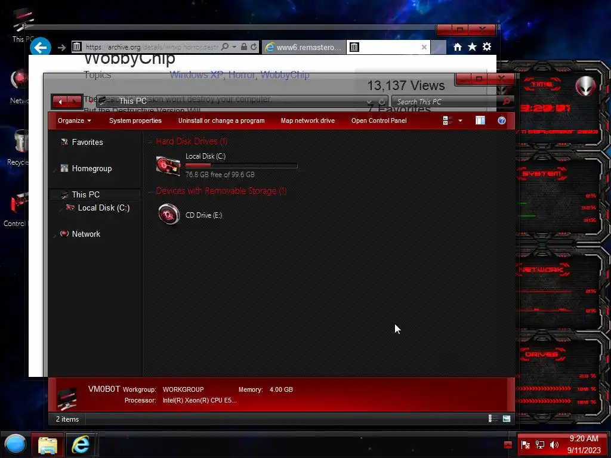Open Action Center flag in tray
The height and width of the screenshot is (458, 611).
click(525, 445)
